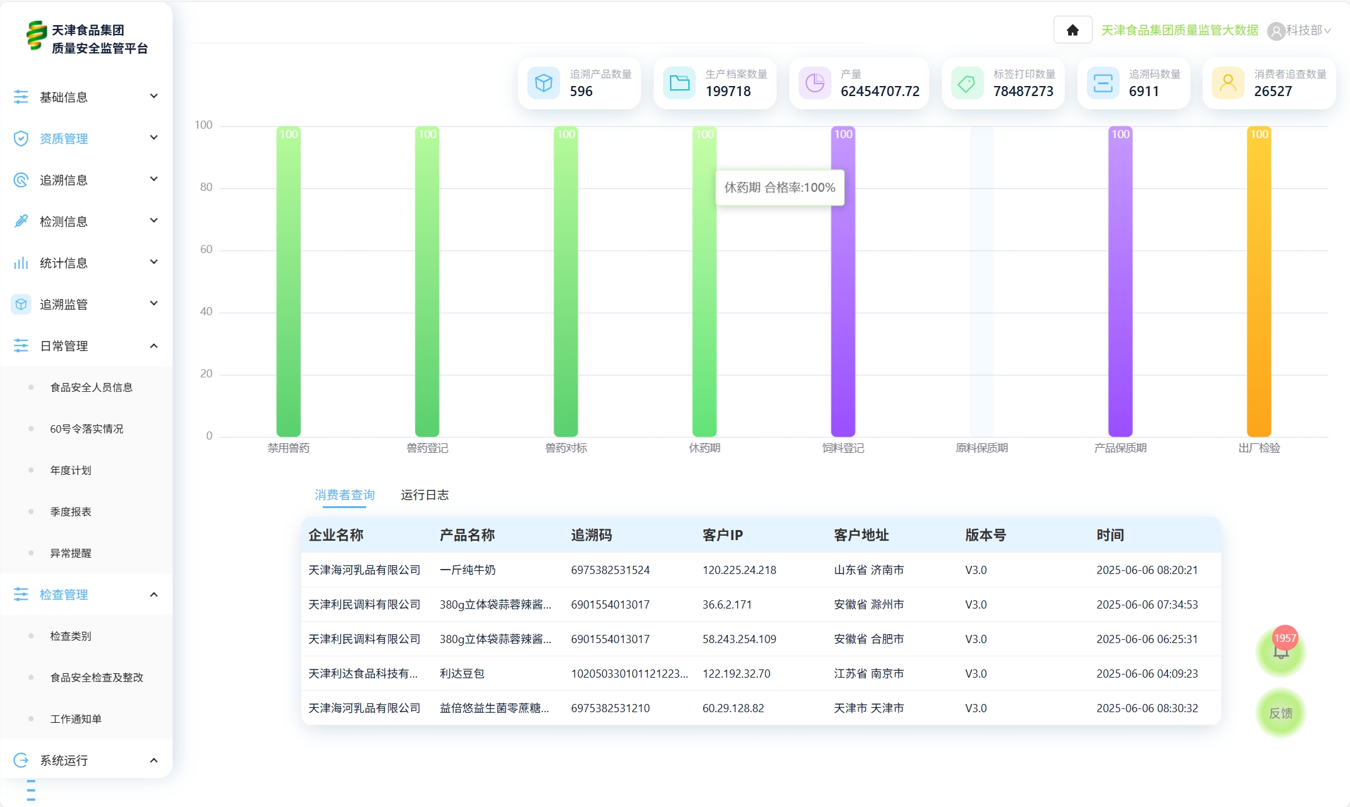Screen dimensions: 1350x807
Task: Click IP address 58.243.254.109
Action: [739, 639]
